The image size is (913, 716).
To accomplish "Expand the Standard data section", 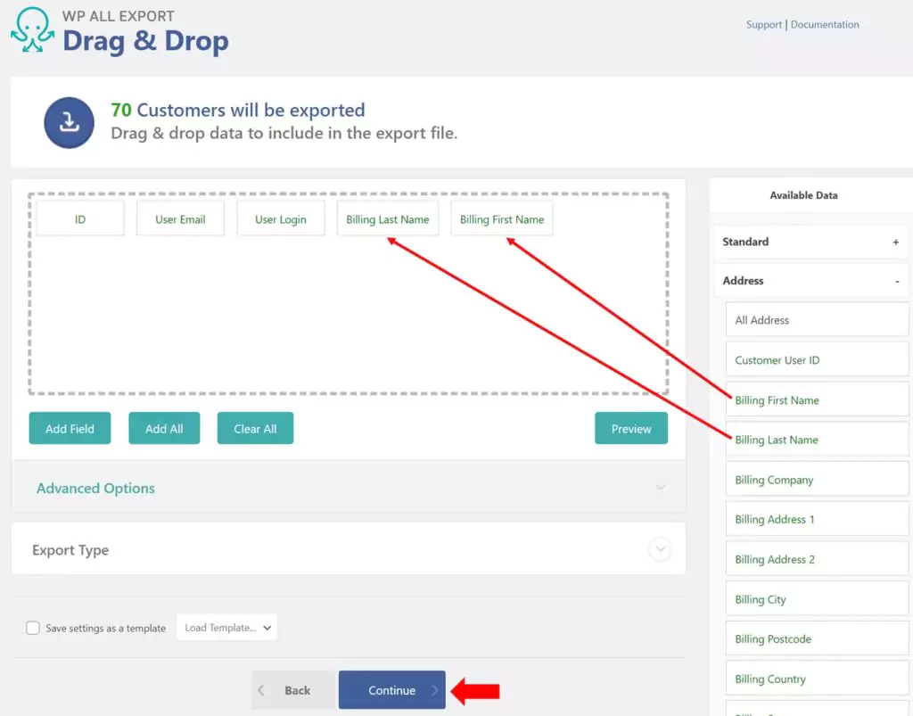I will (810, 242).
